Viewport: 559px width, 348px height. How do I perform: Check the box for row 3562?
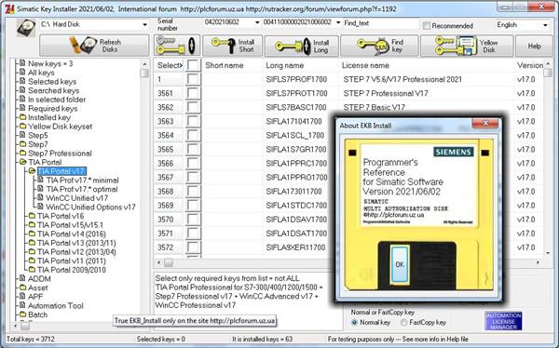click(x=193, y=107)
